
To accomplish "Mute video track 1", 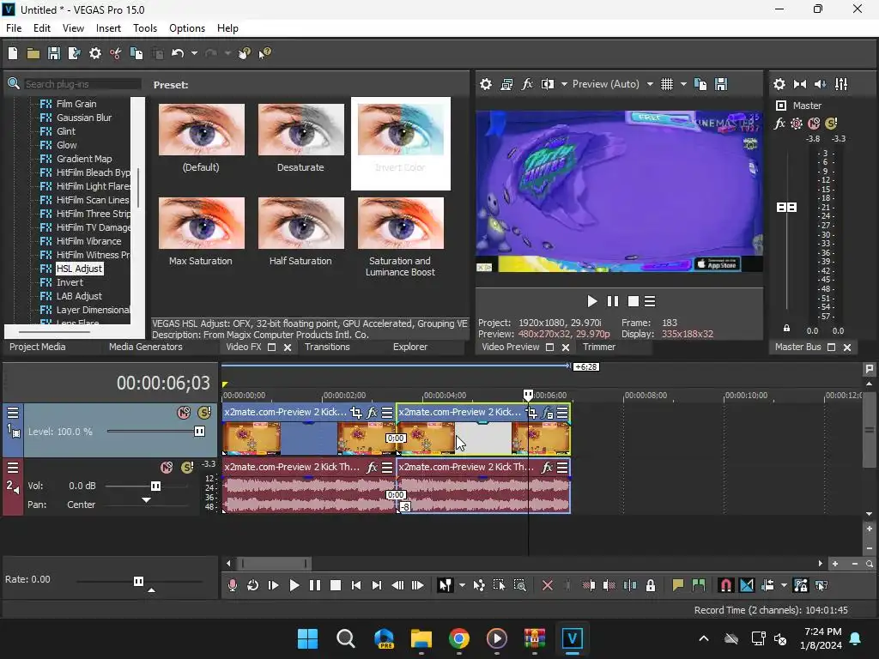I will 184,413.
